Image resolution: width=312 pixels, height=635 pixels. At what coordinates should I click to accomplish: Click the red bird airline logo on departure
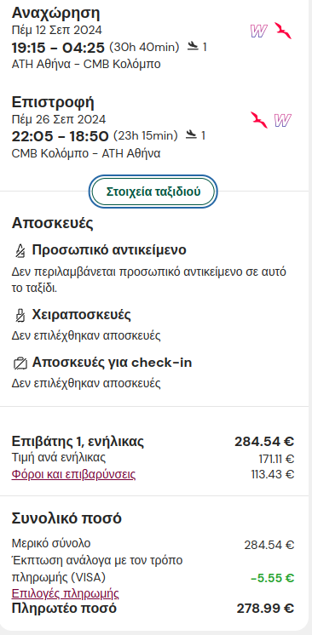click(283, 31)
